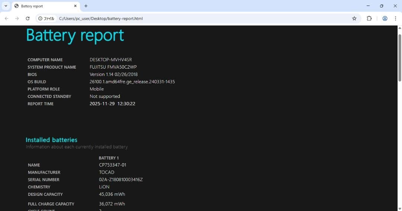Click the scrollbar up arrow
The height and width of the screenshot is (211, 402).
coord(400,28)
